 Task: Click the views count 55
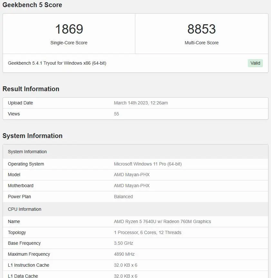(116, 114)
